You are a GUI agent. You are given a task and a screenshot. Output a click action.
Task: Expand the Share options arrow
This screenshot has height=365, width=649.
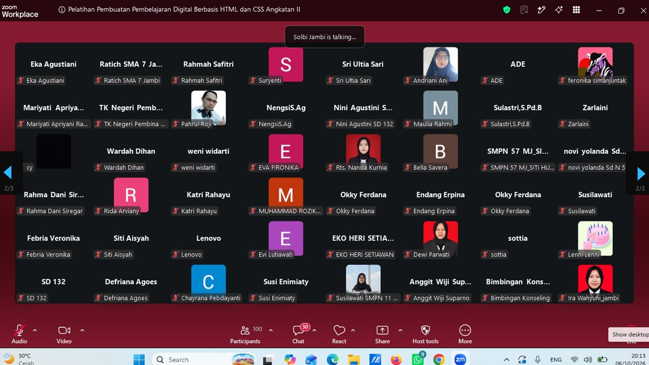400,330
